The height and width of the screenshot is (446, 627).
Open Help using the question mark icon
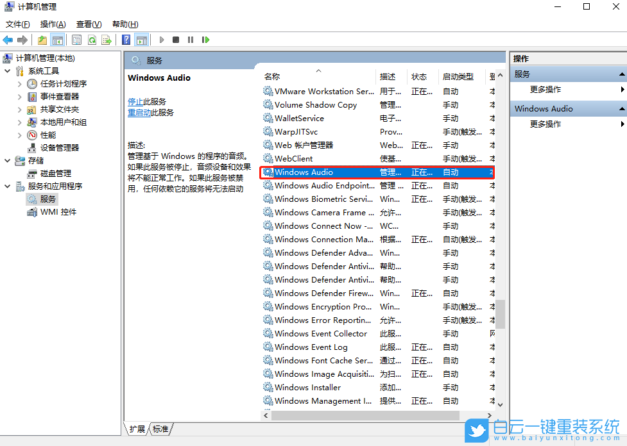[x=126, y=39]
